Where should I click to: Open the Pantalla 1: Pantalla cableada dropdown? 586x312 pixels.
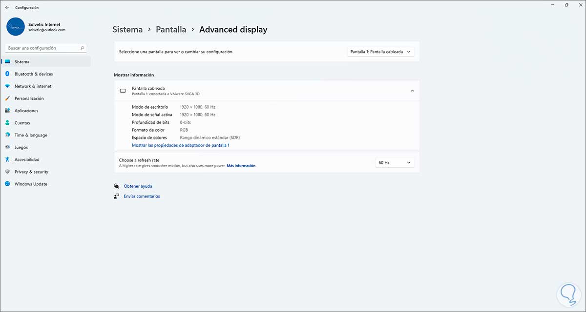pyautogui.click(x=380, y=52)
